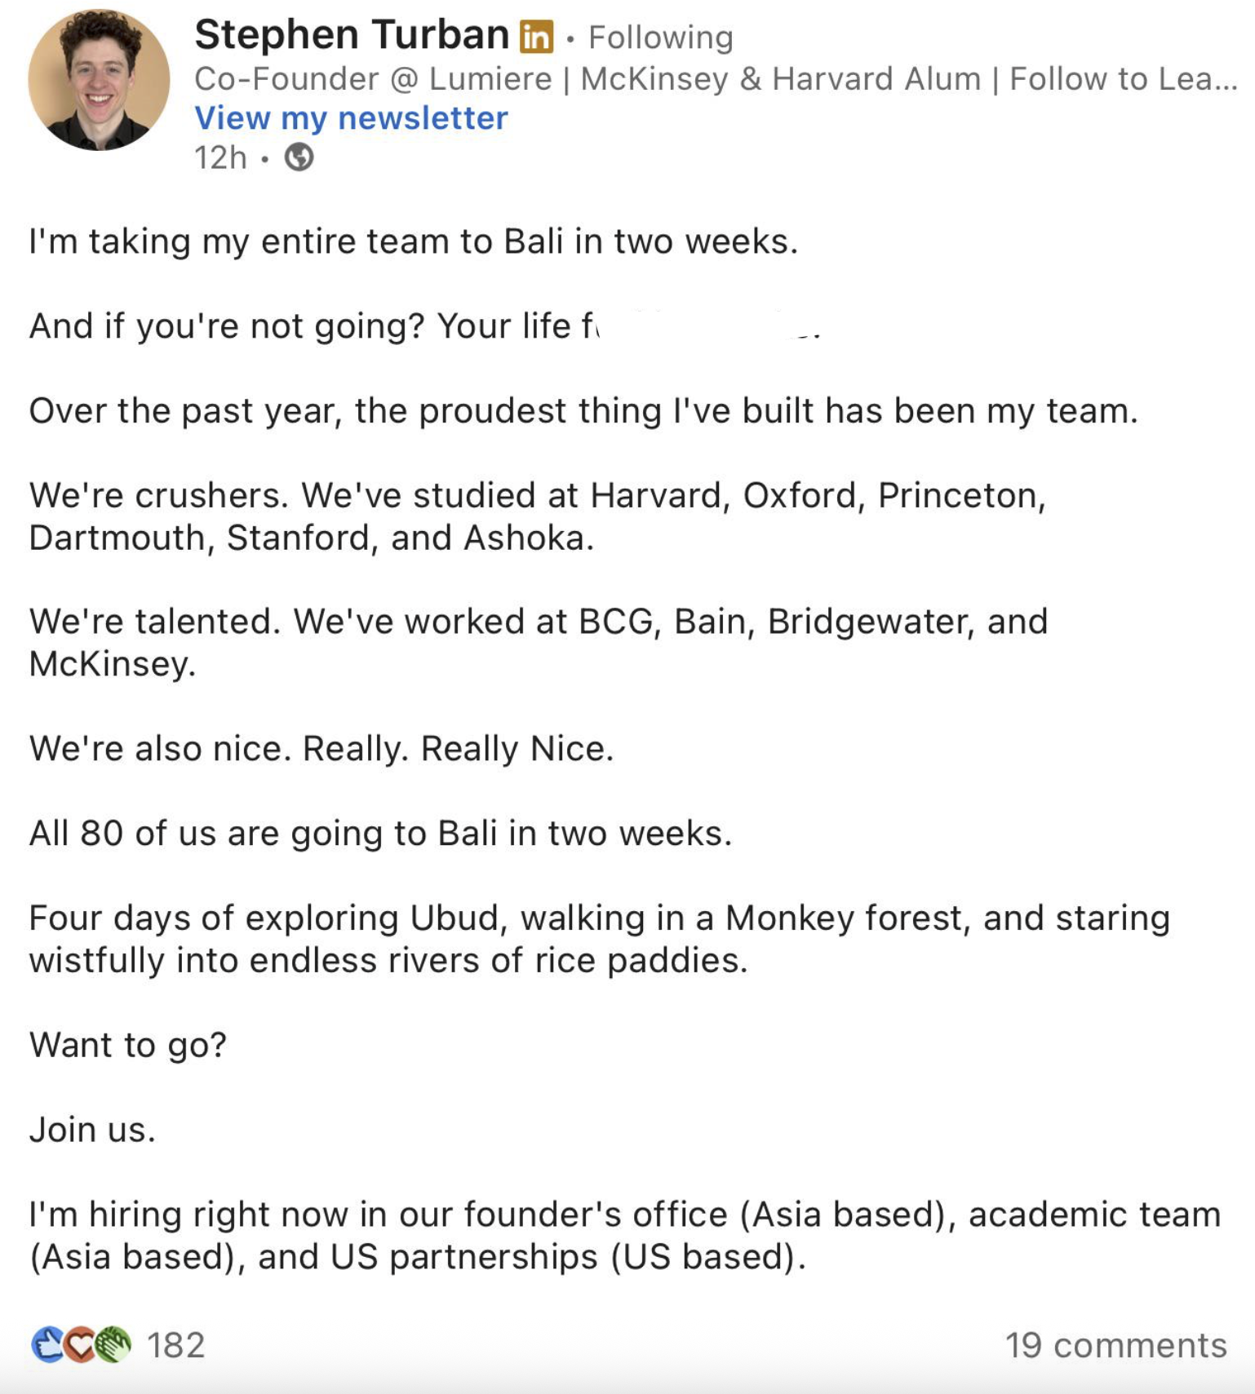Image resolution: width=1255 pixels, height=1394 pixels.
Task: Click the Stephen Turban name link
Action: (x=352, y=35)
